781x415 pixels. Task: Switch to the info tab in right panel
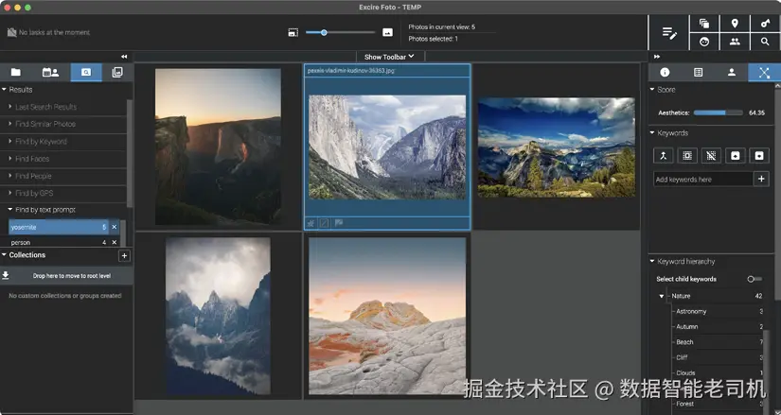[x=665, y=72]
